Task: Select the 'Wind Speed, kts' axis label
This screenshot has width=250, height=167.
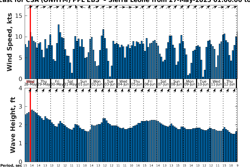Action: [9, 42]
